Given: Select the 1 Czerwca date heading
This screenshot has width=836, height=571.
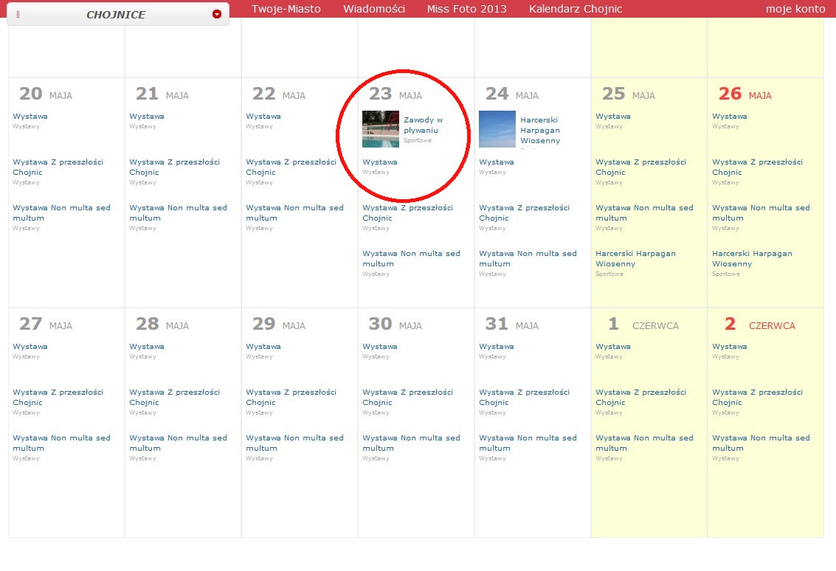Looking at the screenshot, I should point(643,324).
